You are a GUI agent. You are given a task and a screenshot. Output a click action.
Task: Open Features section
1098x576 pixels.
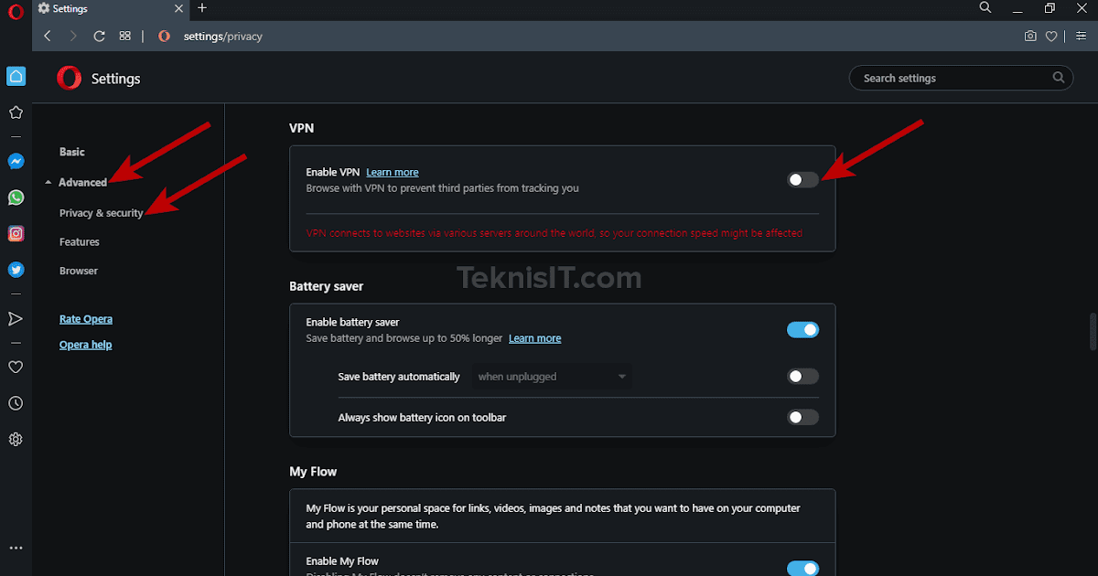(x=80, y=242)
